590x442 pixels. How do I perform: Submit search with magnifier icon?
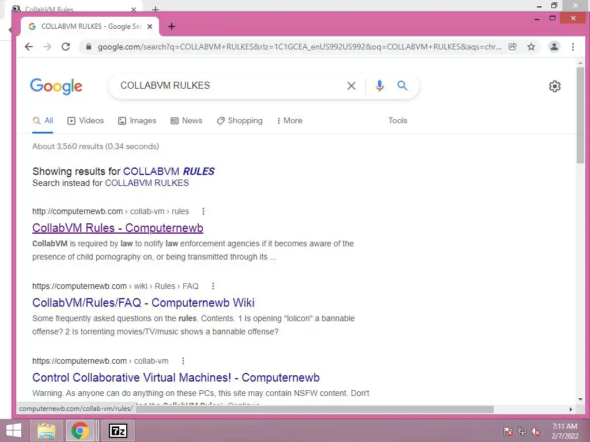pyautogui.click(x=402, y=86)
